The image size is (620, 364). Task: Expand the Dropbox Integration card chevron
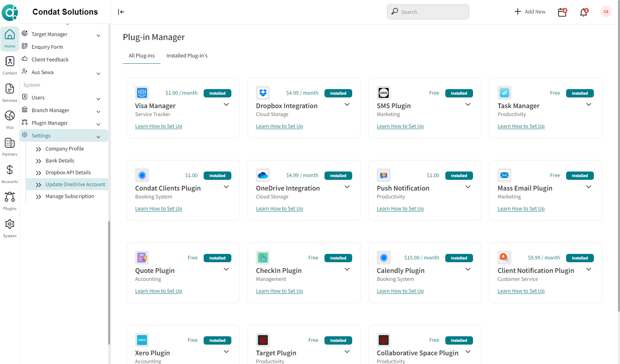(347, 105)
